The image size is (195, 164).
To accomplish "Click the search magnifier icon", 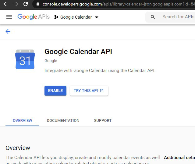I will [153, 17].
